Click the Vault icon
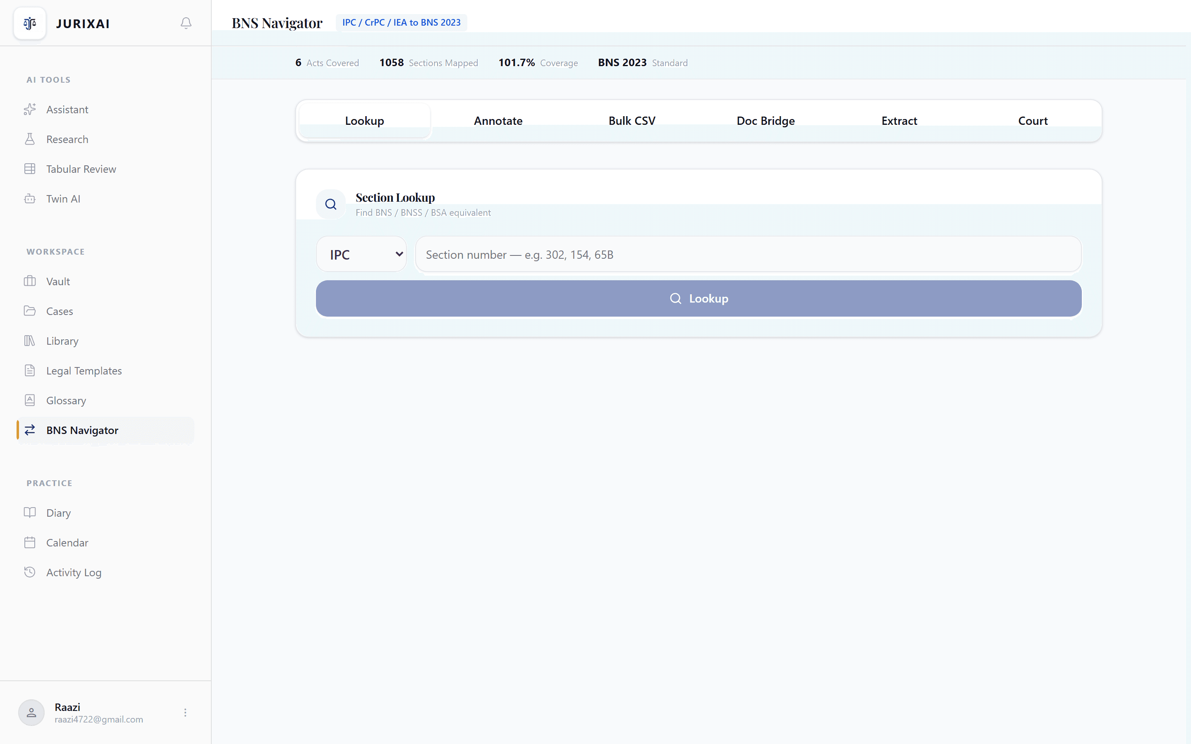The width and height of the screenshot is (1191, 744). click(x=29, y=281)
